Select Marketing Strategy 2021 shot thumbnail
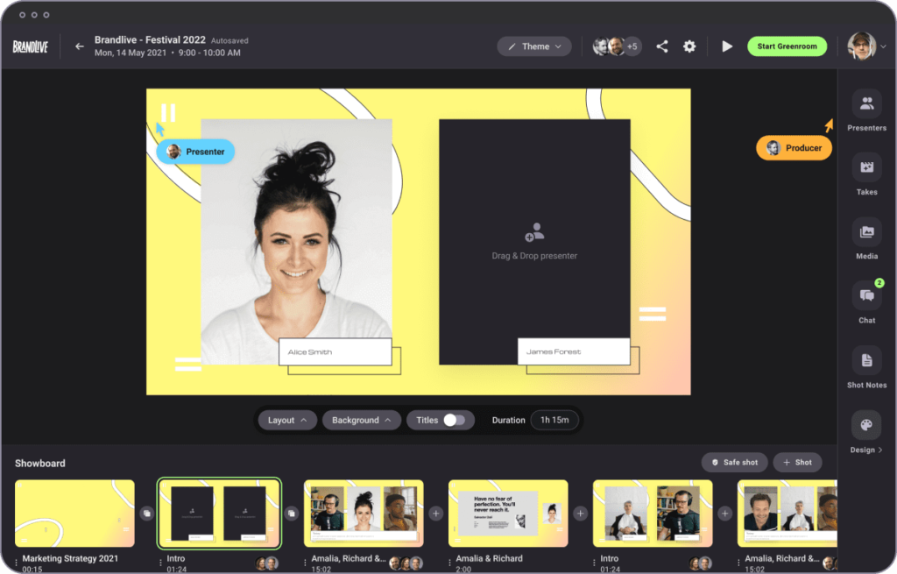Viewport: 897px width, 574px height. pos(75,514)
